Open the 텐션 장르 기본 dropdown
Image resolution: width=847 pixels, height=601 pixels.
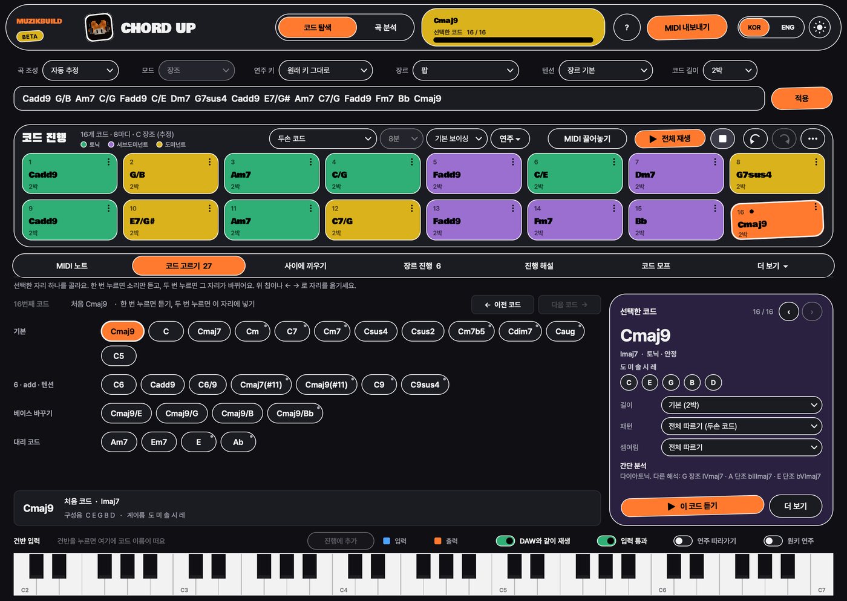point(606,70)
